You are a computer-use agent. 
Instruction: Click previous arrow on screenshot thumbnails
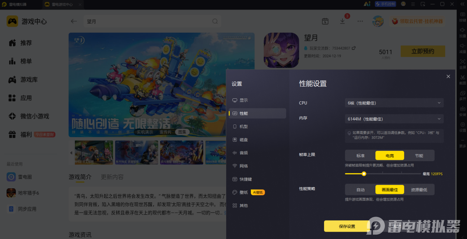[71, 152]
